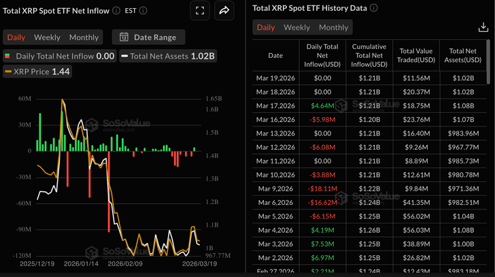Select Weekly tab in history table
The width and height of the screenshot is (495, 277).
click(296, 27)
